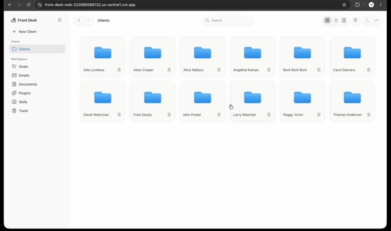Click trash icon for Carol Danvers
This screenshot has width=391, height=231.
(x=369, y=70)
